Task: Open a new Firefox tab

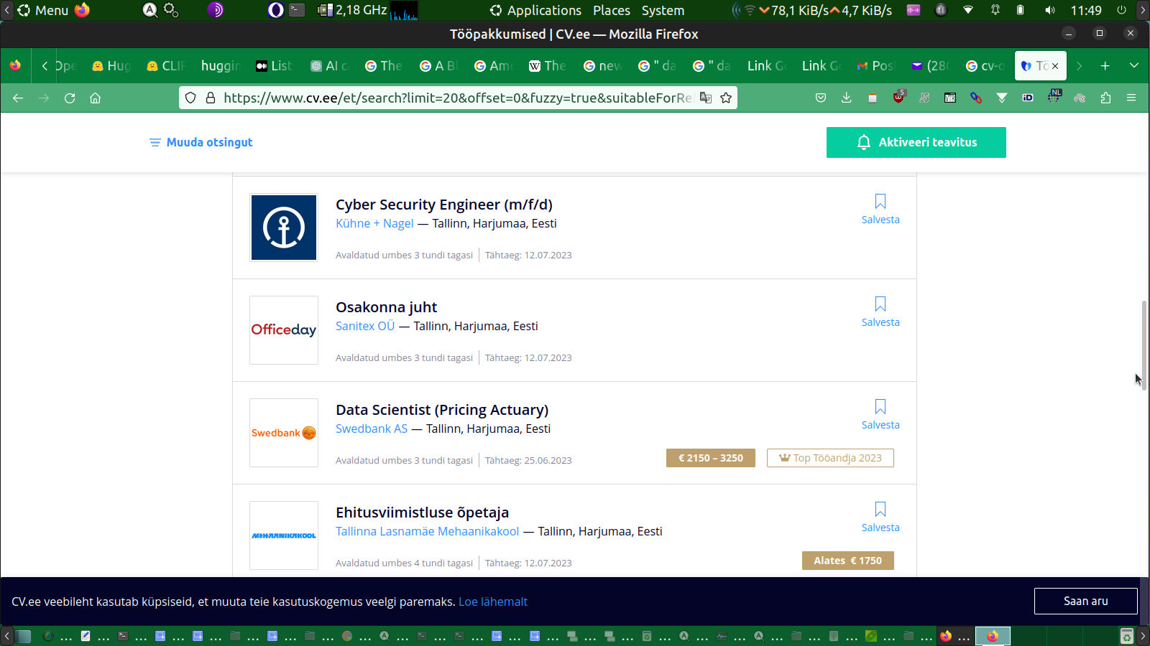Action: click(x=1105, y=66)
